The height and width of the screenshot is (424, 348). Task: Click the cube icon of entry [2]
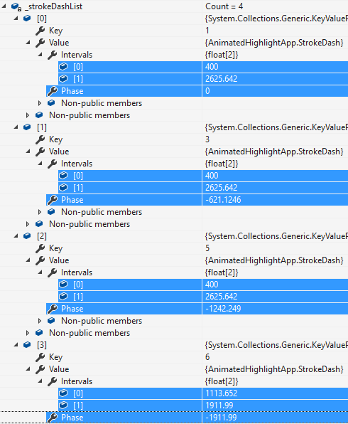(27, 236)
